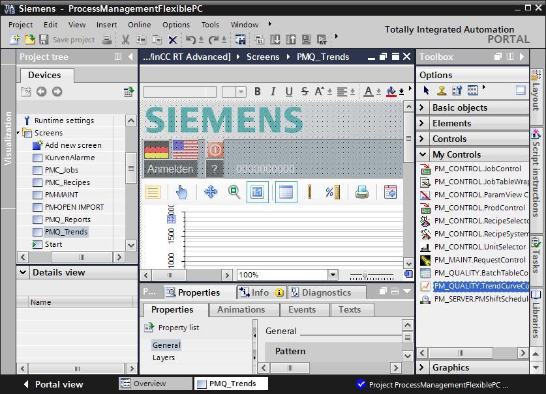Click the Undo arrow icon
The width and height of the screenshot is (546, 394).
click(x=190, y=40)
